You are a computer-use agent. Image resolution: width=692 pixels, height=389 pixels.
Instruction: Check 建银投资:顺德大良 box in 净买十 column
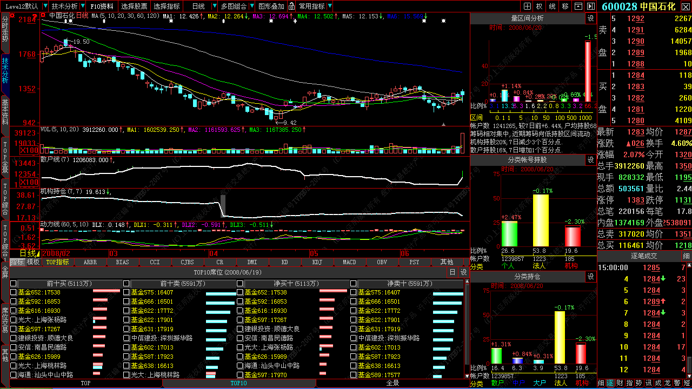coord(240,329)
